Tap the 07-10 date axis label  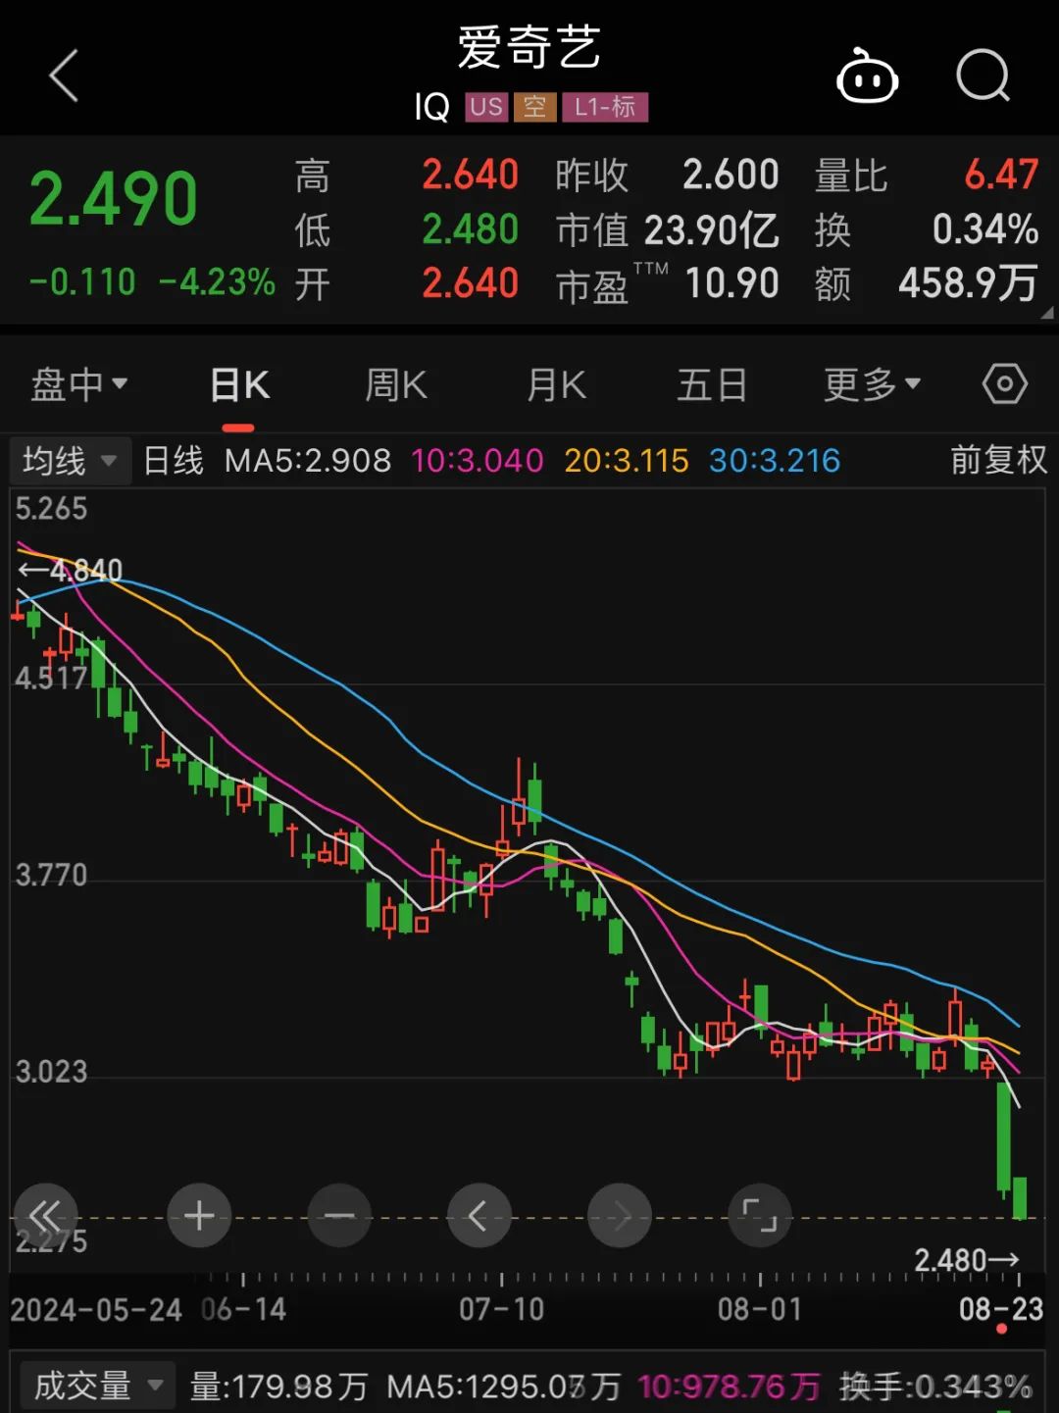pos(501,1309)
